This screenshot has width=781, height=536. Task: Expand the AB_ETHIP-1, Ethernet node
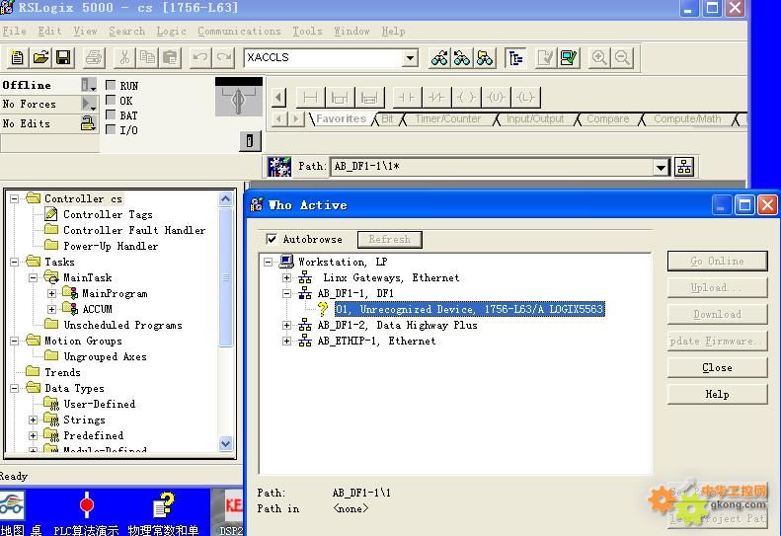(x=287, y=342)
